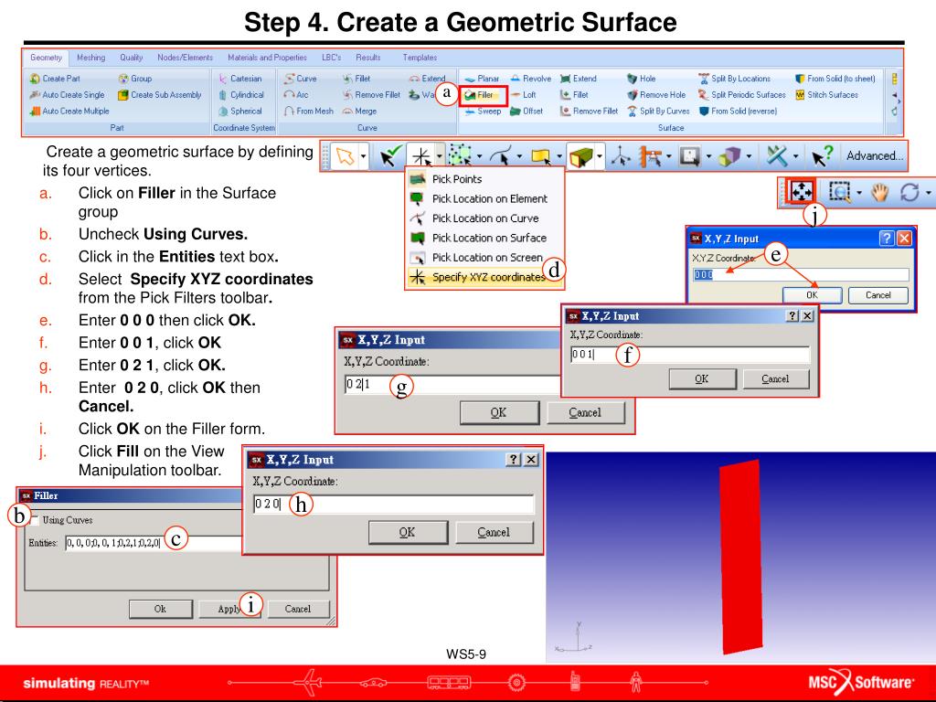Open the dropdown beside the purple cubes icon
The width and height of the screenshot is (936, 702).
749,157
